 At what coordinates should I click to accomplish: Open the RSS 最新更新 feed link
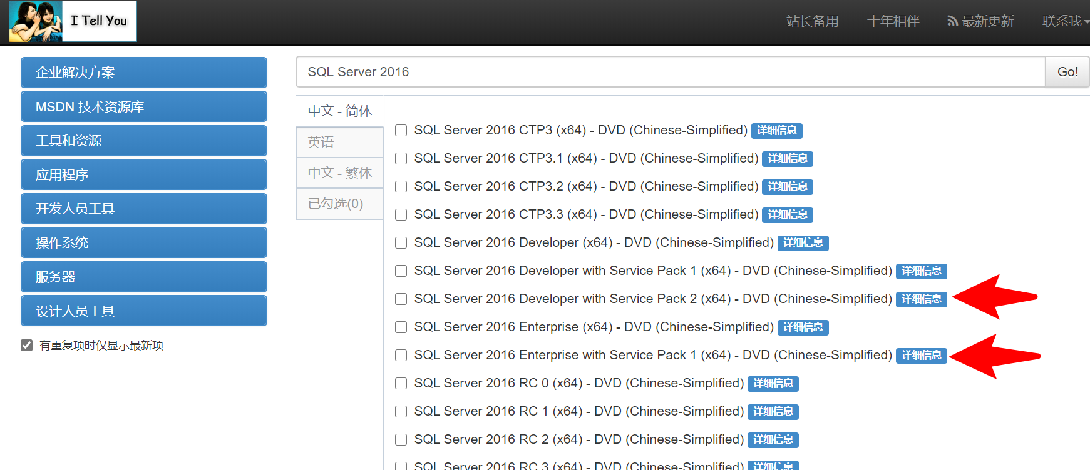point(980,21)
